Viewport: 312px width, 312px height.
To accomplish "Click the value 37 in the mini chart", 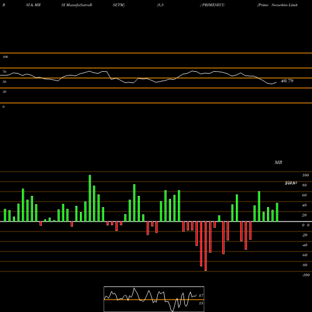I will coord(201,295).
